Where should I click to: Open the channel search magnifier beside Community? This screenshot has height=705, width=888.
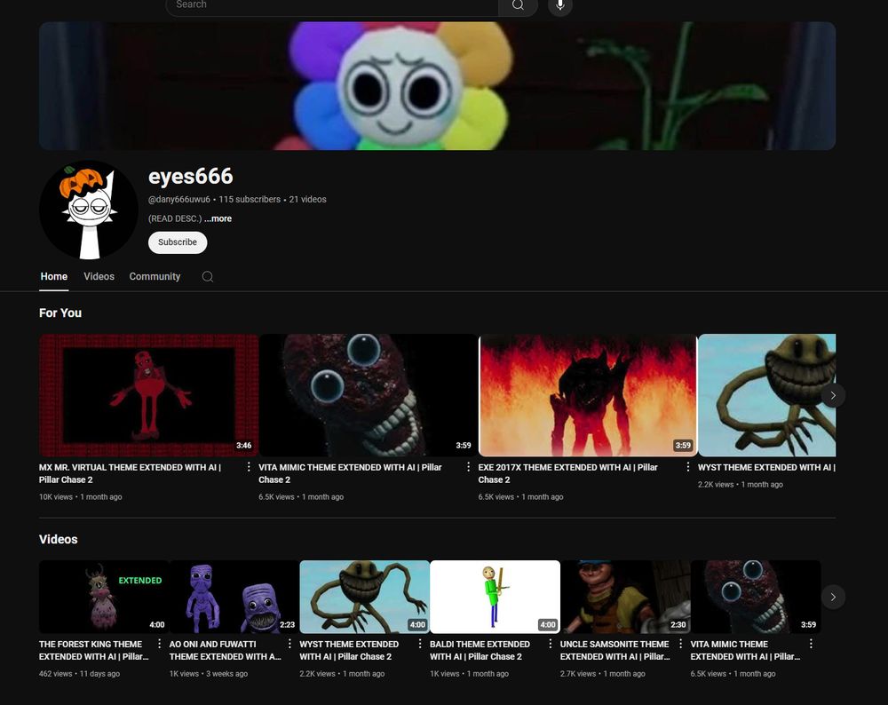[208, 276]
